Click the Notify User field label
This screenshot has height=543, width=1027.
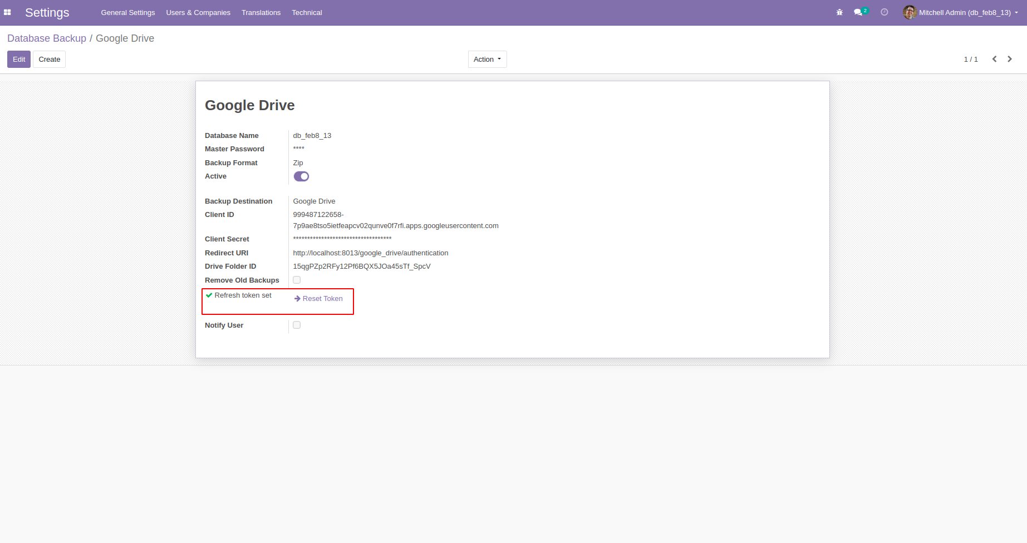click(224, 325)
